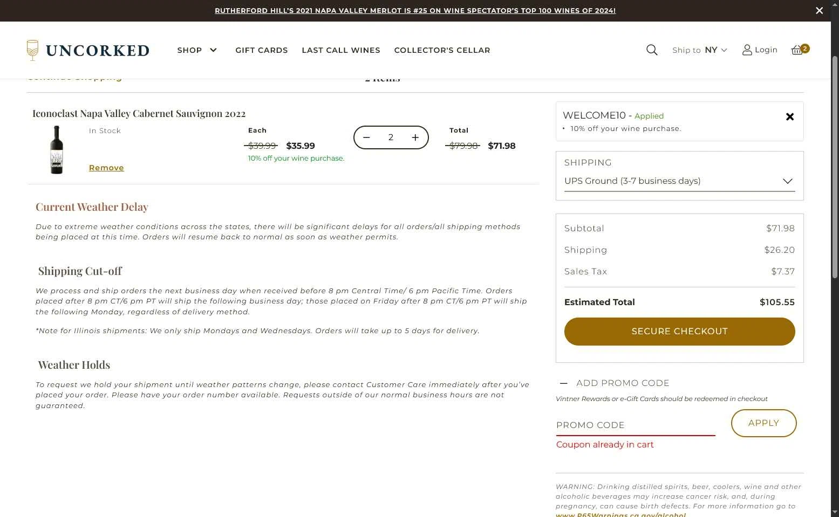The height and width of the screenshot is (517, 839).
Task: Click the Sales Tax $7.37 value
Action: click(x=783, y=272)
